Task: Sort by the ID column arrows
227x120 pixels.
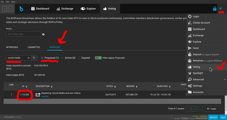Action: click(26, 87)
